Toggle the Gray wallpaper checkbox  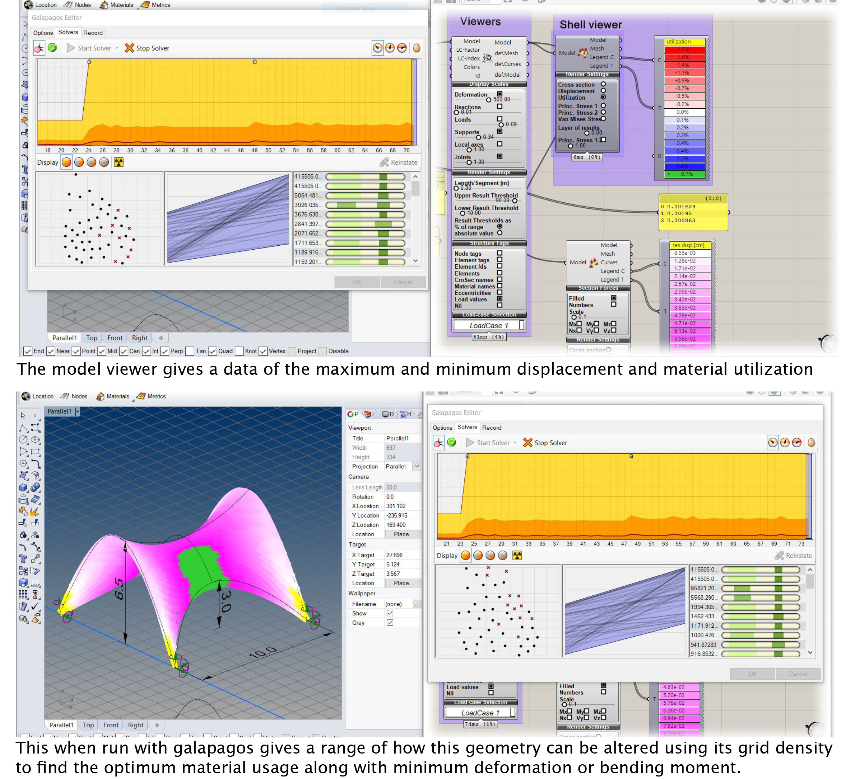tap(390, 623)
